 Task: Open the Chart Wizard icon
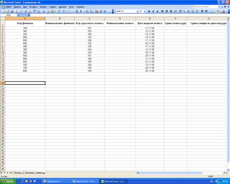tap(96, 12)
